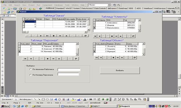Image resolution: width=181 pixels, height=108 pixels.
Task: Edit record using up-arrow in Персонал navigator
Action: (x=59, y=59)
